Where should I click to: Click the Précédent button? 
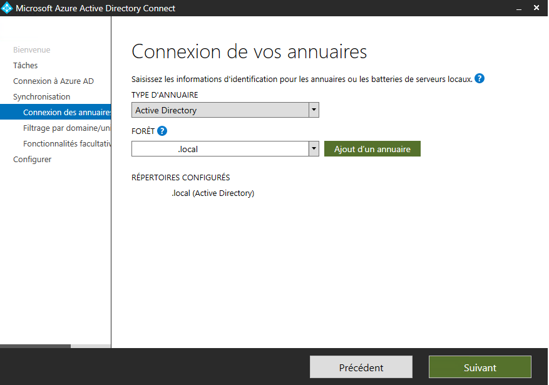click(x=361, y=367)
